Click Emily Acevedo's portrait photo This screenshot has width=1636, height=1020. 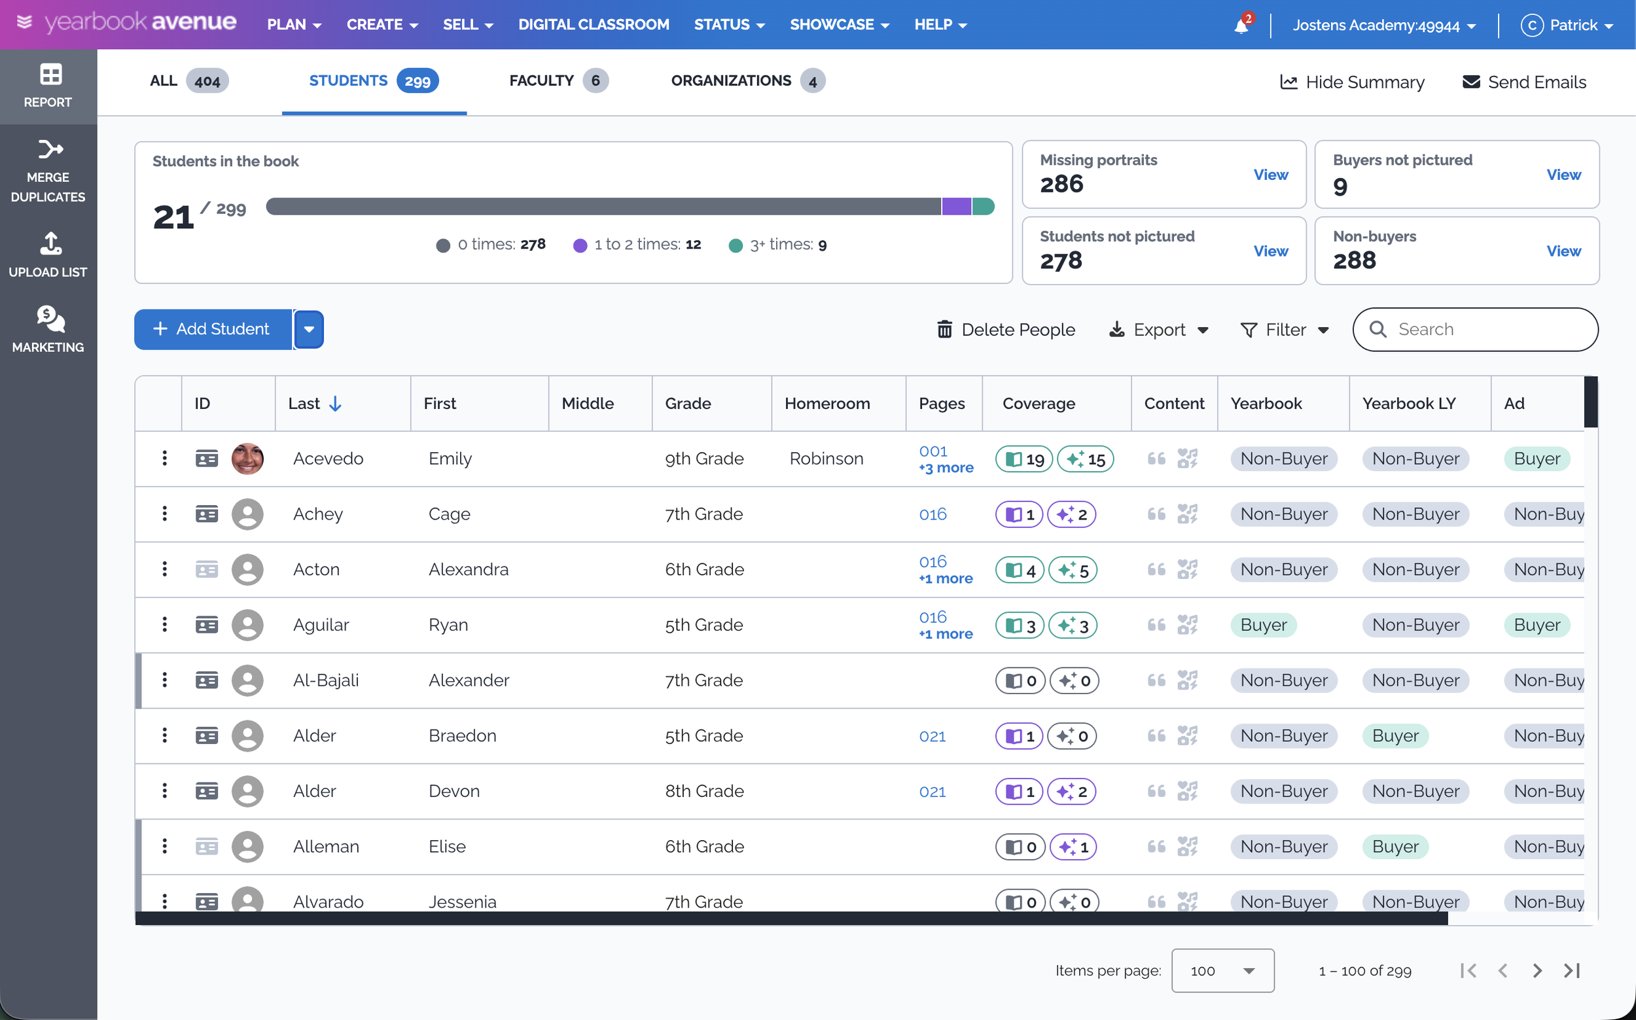point(247,459)
